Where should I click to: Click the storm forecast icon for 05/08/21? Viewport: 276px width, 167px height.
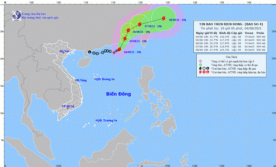click(x=125, y=38)
